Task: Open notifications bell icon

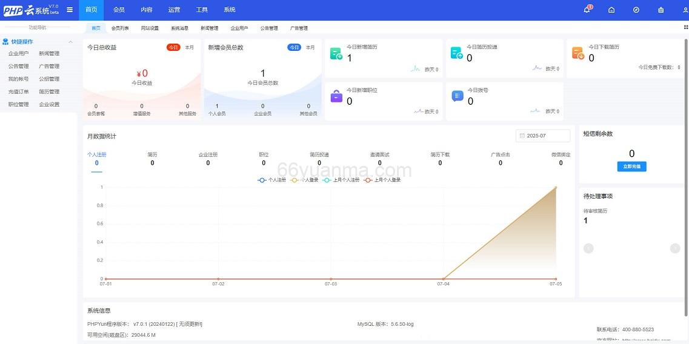Action: 587,10
